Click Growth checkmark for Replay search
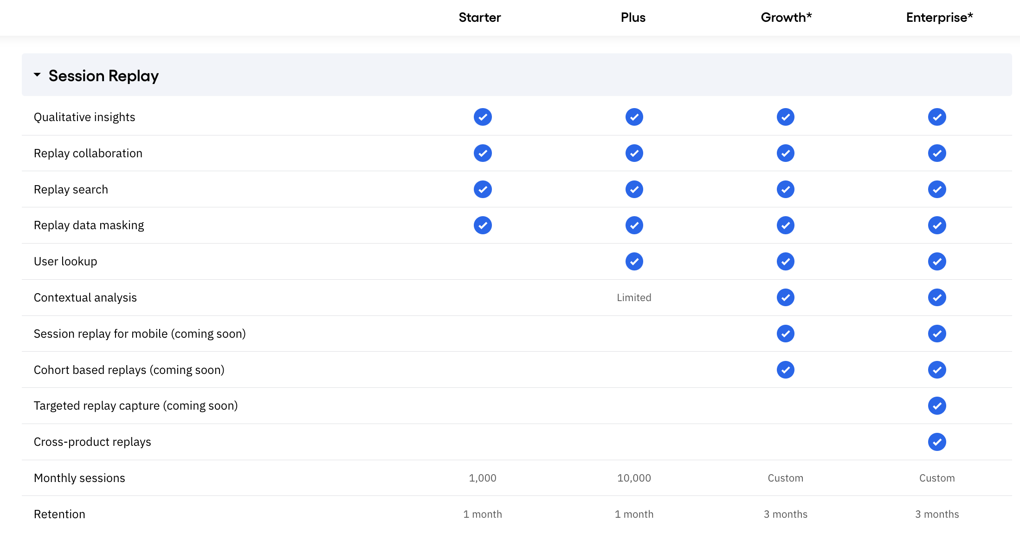 pos(785,189)
